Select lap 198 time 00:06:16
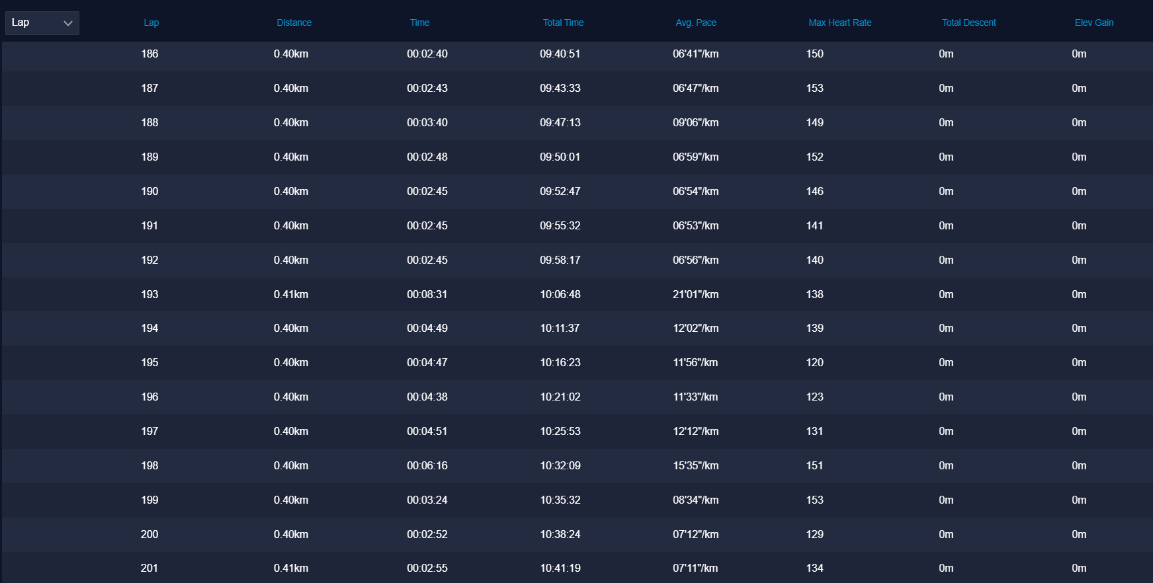Viewport: 1153px width, 583px height. [427, 465]
